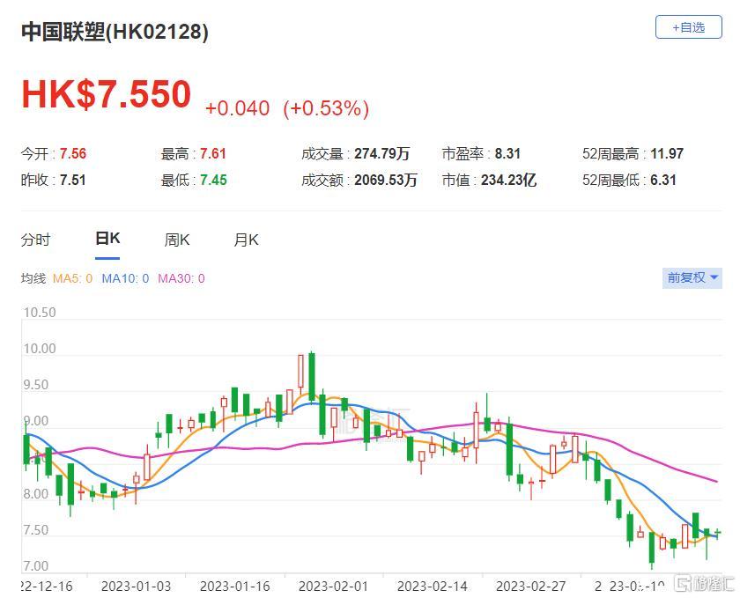Screen dimensions: 740x598
Task: Click the 2023-02-01 date axis label
Action: point(333,587)
